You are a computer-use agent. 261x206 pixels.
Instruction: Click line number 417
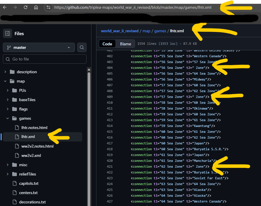pos(110,143)
